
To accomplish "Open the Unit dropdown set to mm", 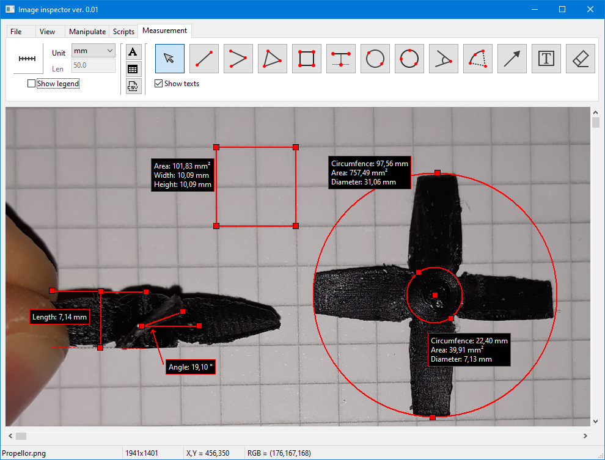I will pos(94,51).
